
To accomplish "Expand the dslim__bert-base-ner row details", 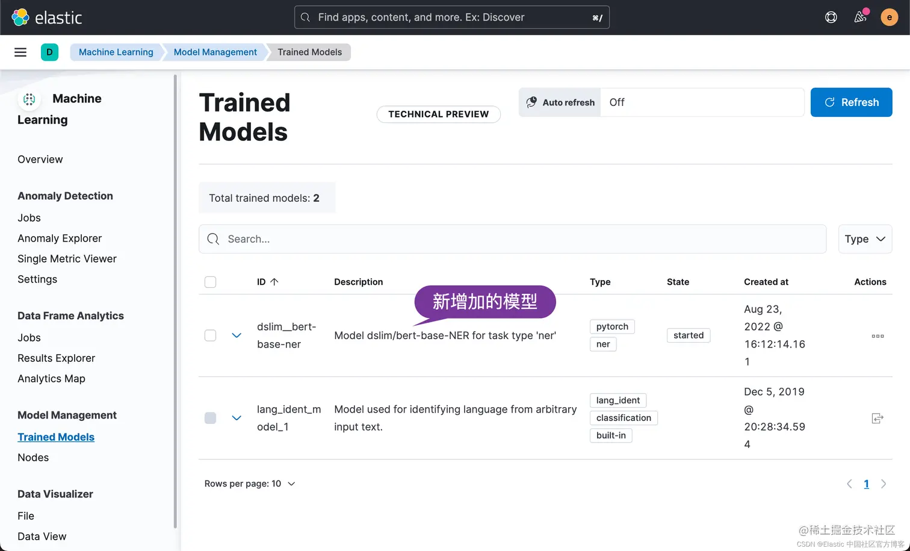I will 237,335.
